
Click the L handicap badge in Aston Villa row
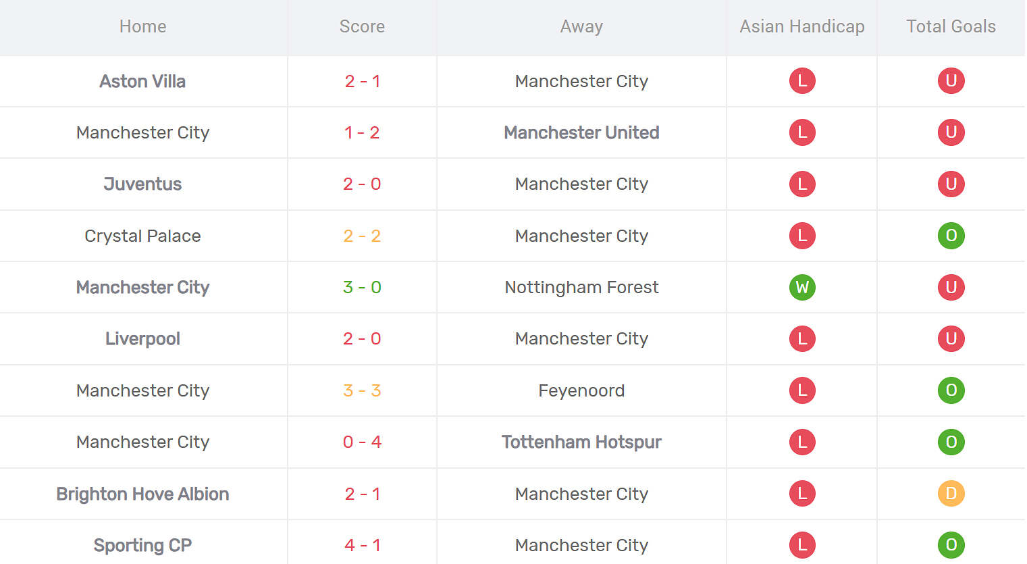(x=802, y=81)
